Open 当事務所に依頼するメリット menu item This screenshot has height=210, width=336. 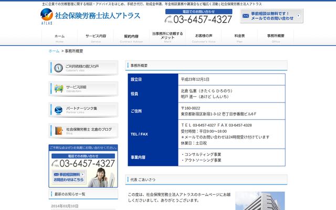[x=167, y=37]
